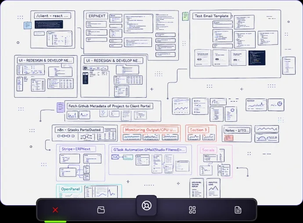
Task: Click the center lifebuoy icon in dock
Action: 147,205
